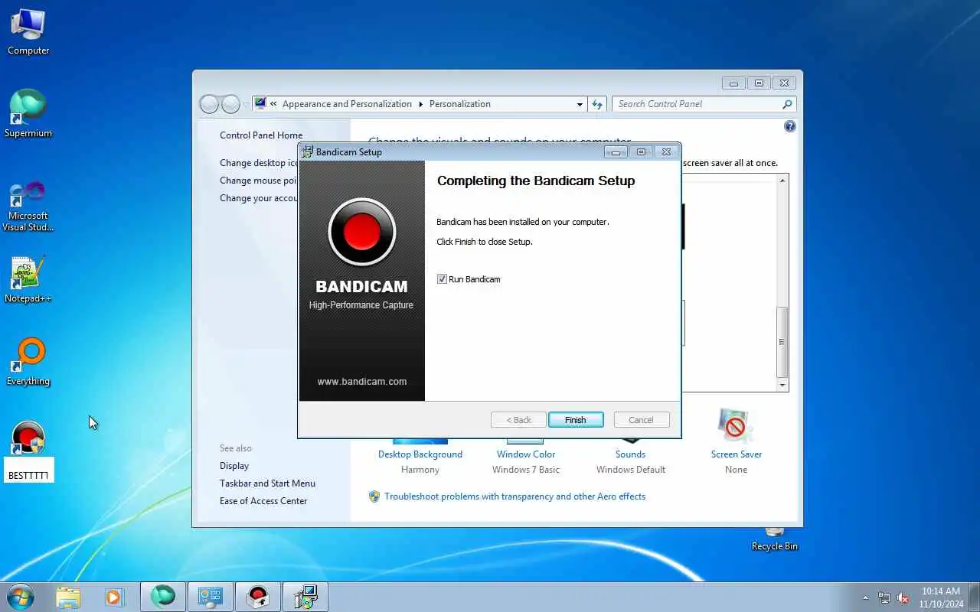This screenshot has height=612, width=980.
Task: Minimize the Bandicam Setup window
Action: click(616, 152)
